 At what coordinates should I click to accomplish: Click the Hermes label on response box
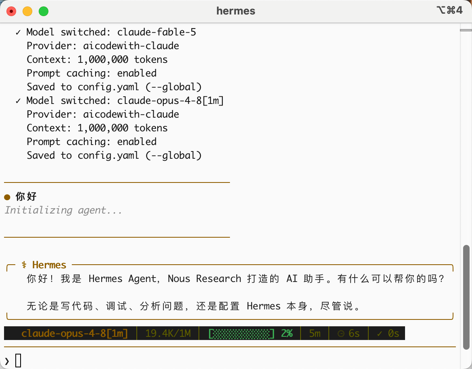(49, 265)
